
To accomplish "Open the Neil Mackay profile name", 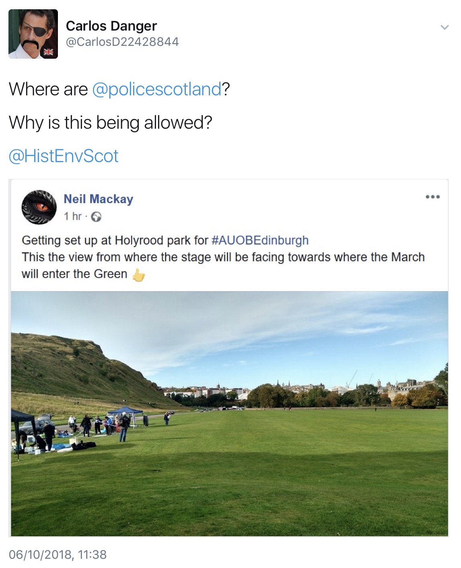I will 98,199.
